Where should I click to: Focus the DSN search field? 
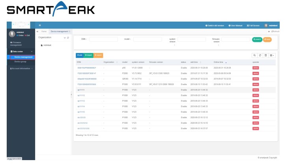[x=103, y=39]
